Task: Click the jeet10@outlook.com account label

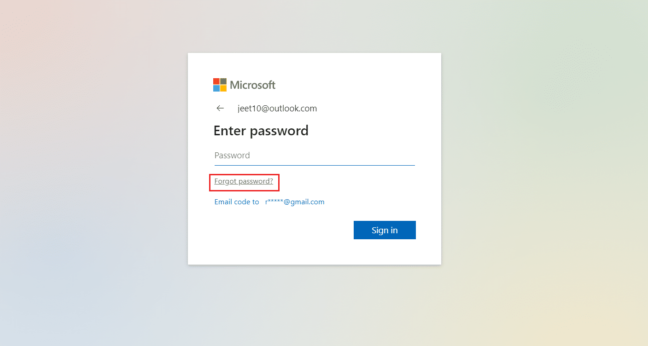Action: click(277, 109)
